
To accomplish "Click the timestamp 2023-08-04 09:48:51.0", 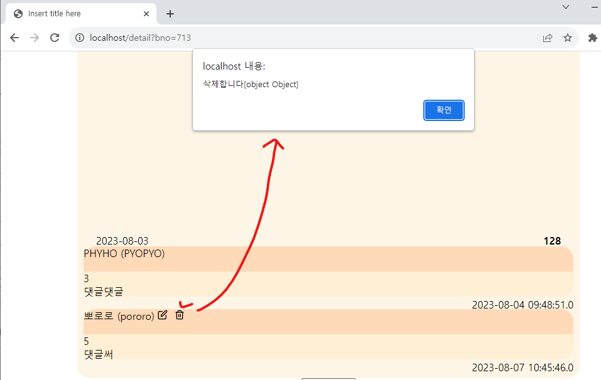I will 522,305.
